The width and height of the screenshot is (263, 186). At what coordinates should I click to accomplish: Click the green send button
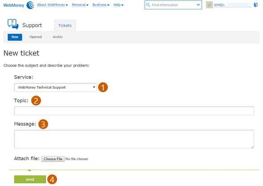[x=30, y=179]
